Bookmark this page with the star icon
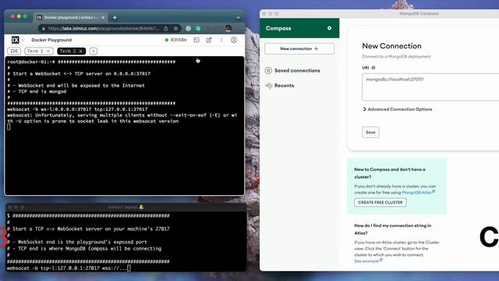This screenshot has width=499, height=281. pos(175,28)
